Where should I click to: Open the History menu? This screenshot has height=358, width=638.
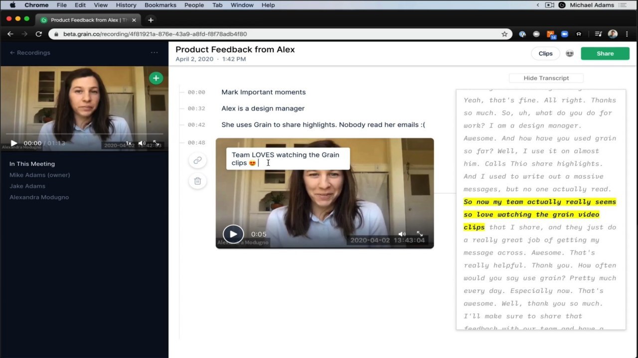pyautogui.click(x=126, y=5)
